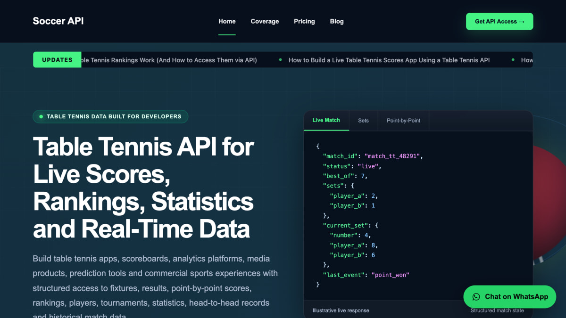Click the Get API Access button
Screen dimensions: 566x318
499,21
